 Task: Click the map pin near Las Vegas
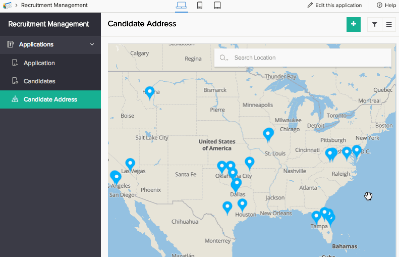coord(130,165)
